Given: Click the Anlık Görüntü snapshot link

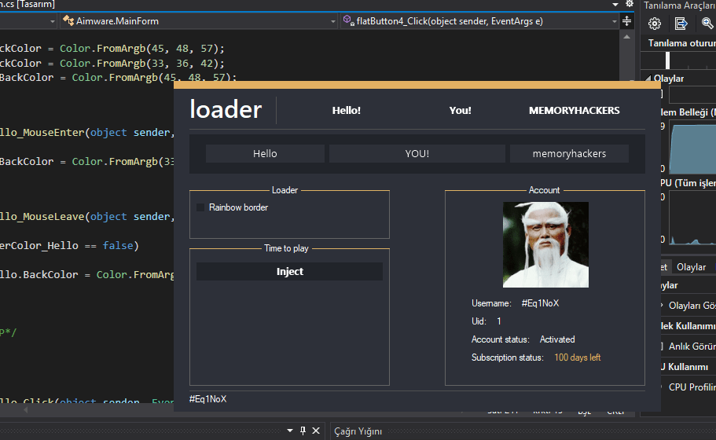Looking at the screenshot, I should pos(692,346).
